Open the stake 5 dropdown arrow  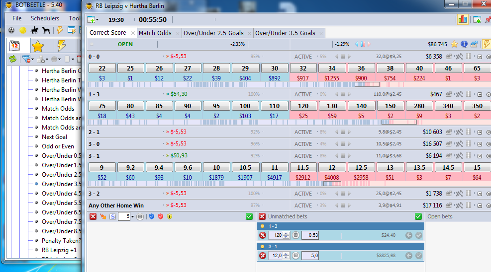(132, 217)
